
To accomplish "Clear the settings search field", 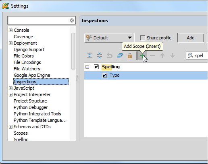I will pos(72,20).
